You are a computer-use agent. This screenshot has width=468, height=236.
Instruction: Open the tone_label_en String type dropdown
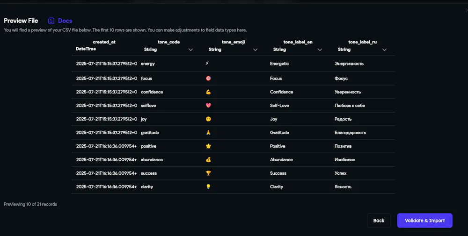click(x=298, y=50)
